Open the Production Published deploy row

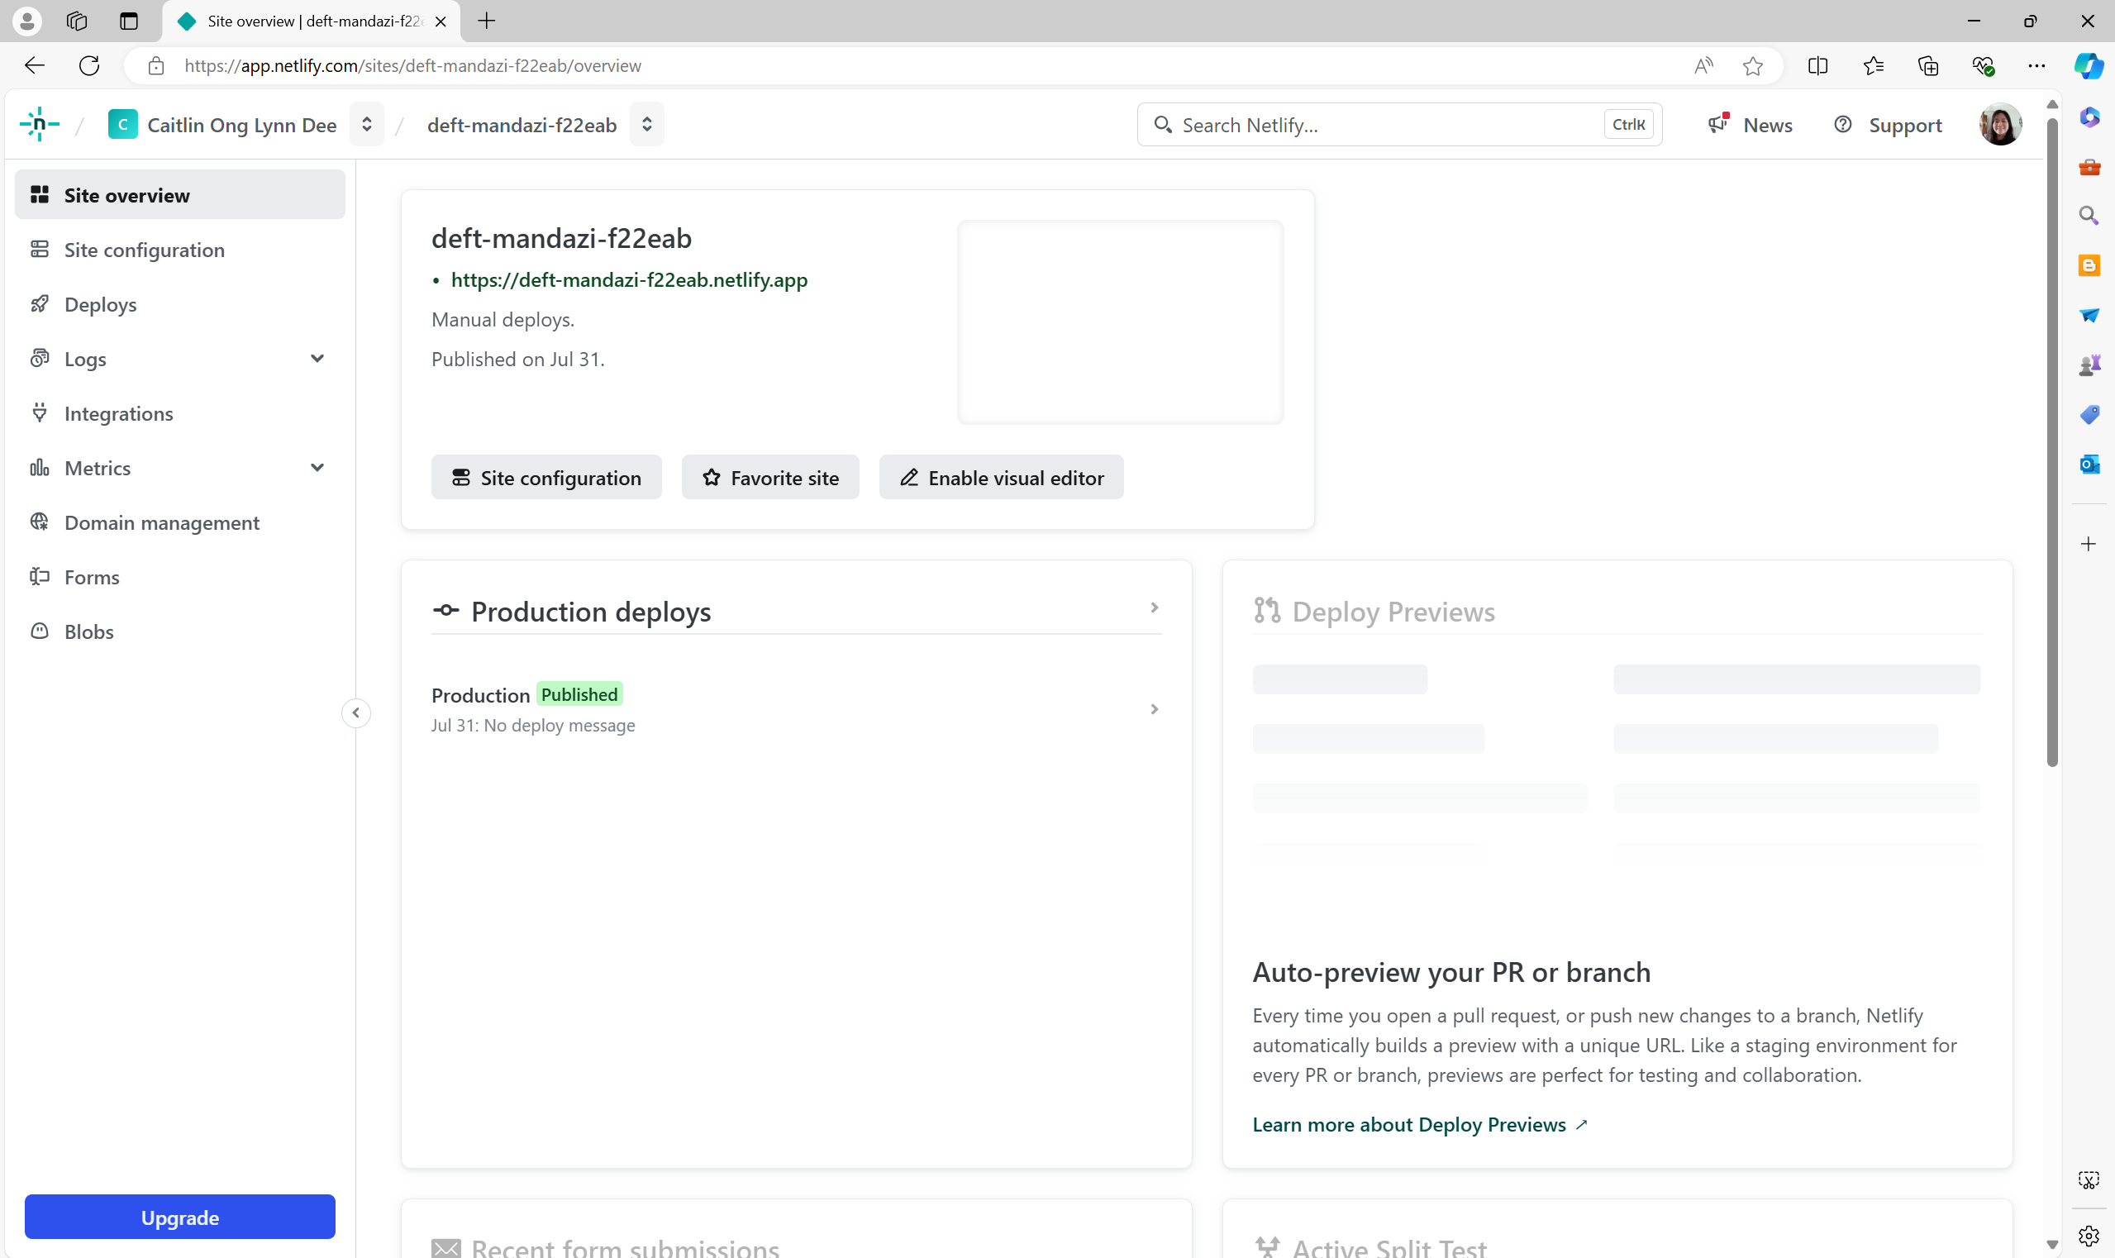[x=796, y=708]
